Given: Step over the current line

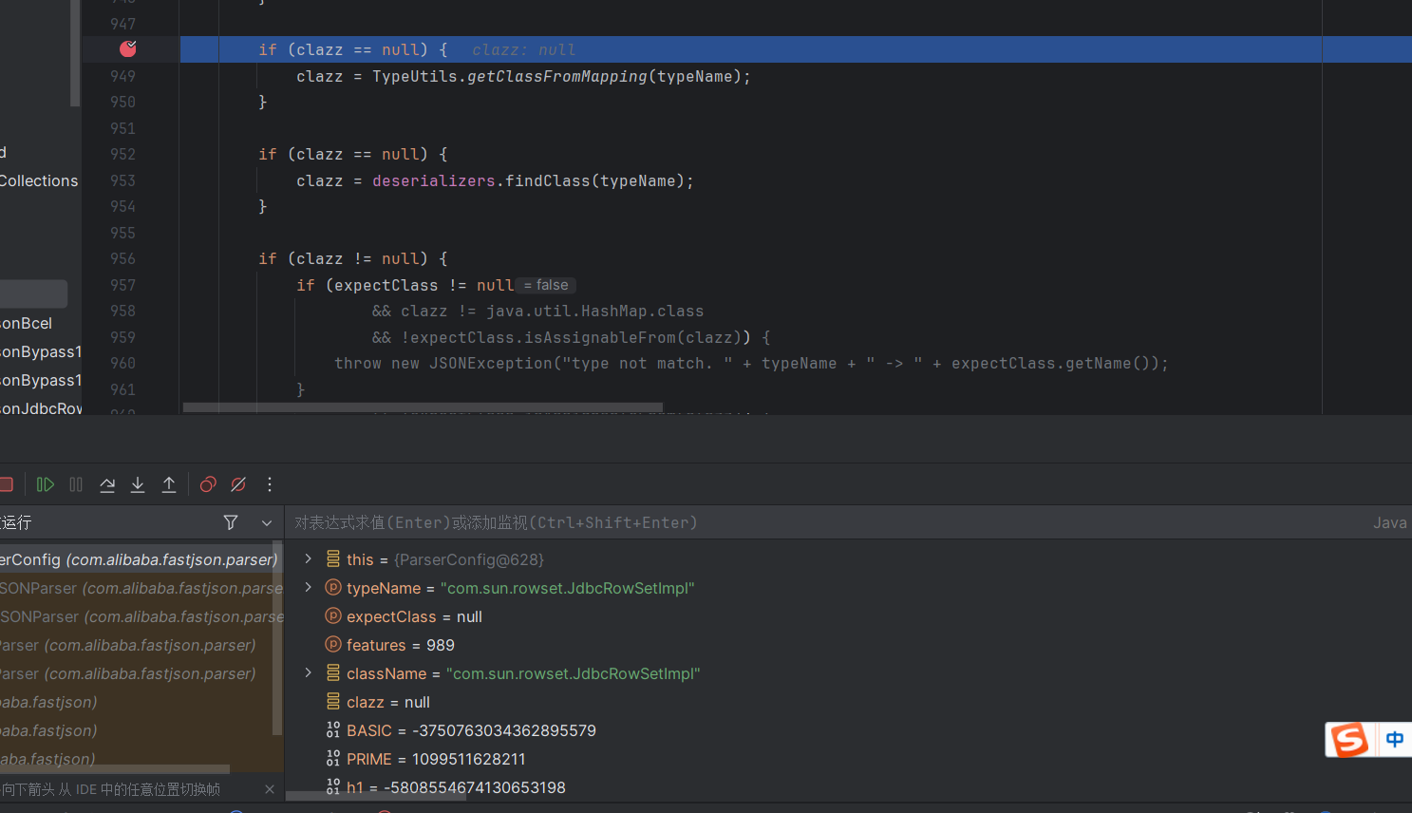Looking at the screenshot, I should tap(107, 484).
